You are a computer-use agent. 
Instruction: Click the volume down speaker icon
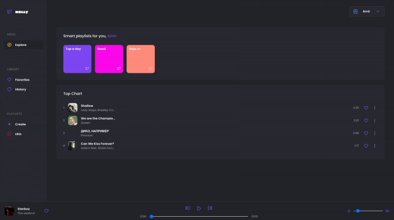click(x=349, y=211)
